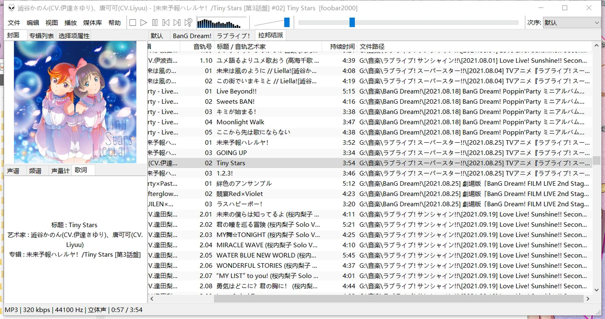
Task: Pause playback with the pause icon
Action: pyautogui.click(x=155, y=23)
